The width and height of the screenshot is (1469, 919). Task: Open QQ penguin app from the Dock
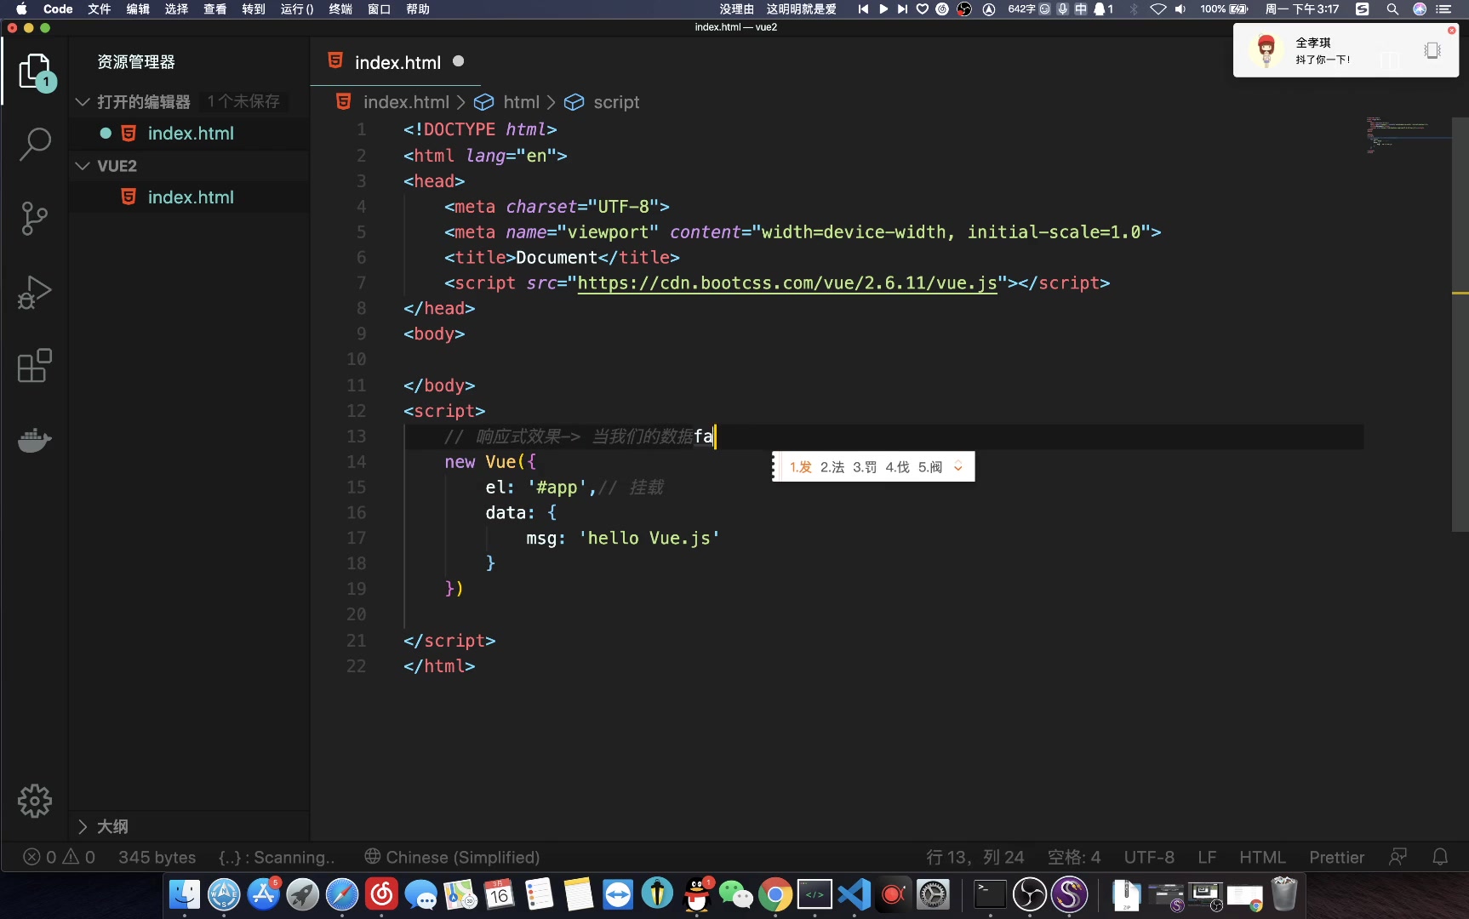click(697, 895)
